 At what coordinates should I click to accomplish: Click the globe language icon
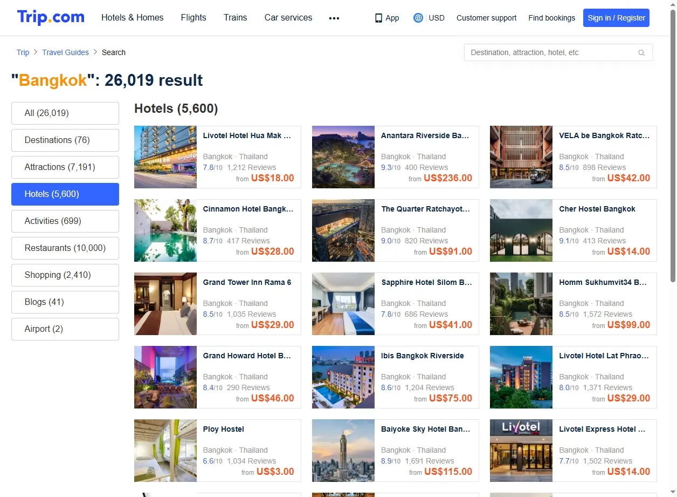pos(418,18)
